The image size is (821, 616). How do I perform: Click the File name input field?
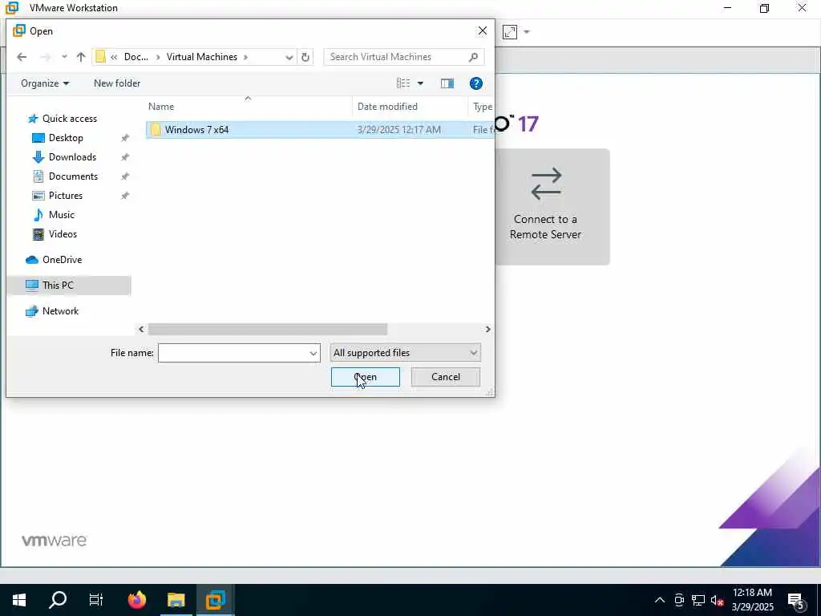pos(233,353)
